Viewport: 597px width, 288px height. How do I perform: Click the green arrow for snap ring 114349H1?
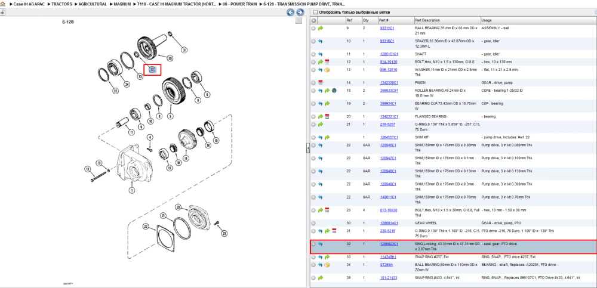327,257
